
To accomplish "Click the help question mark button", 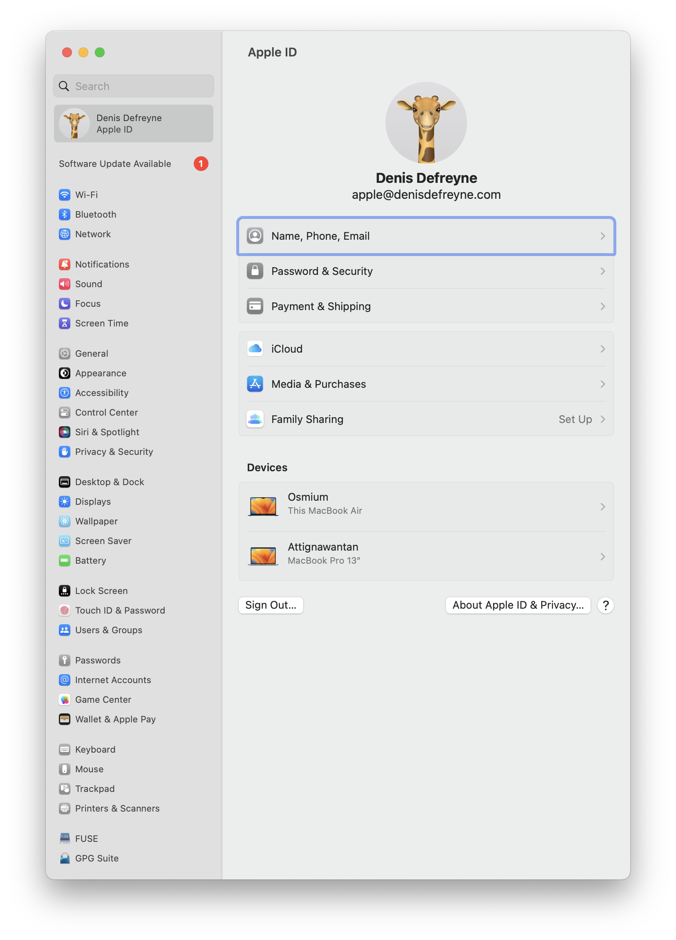I will (606, 605).
